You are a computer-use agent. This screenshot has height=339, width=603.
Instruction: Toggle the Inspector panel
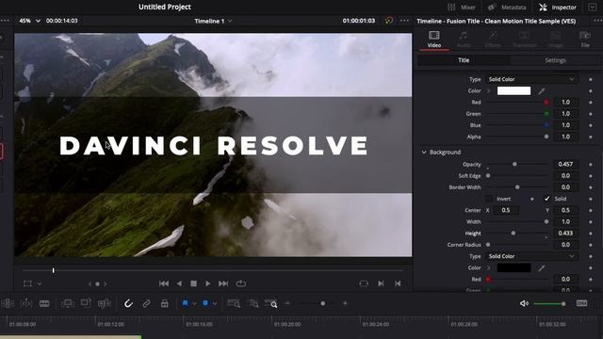coord(557,8)
